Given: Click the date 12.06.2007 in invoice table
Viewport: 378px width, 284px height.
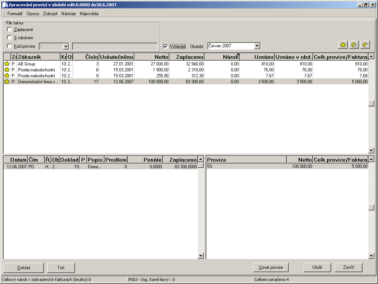Looking at the screenshot, I should point(117,82).
